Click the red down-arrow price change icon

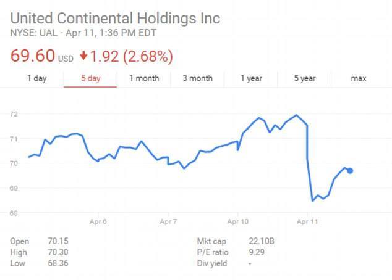[x=84, y=57]
